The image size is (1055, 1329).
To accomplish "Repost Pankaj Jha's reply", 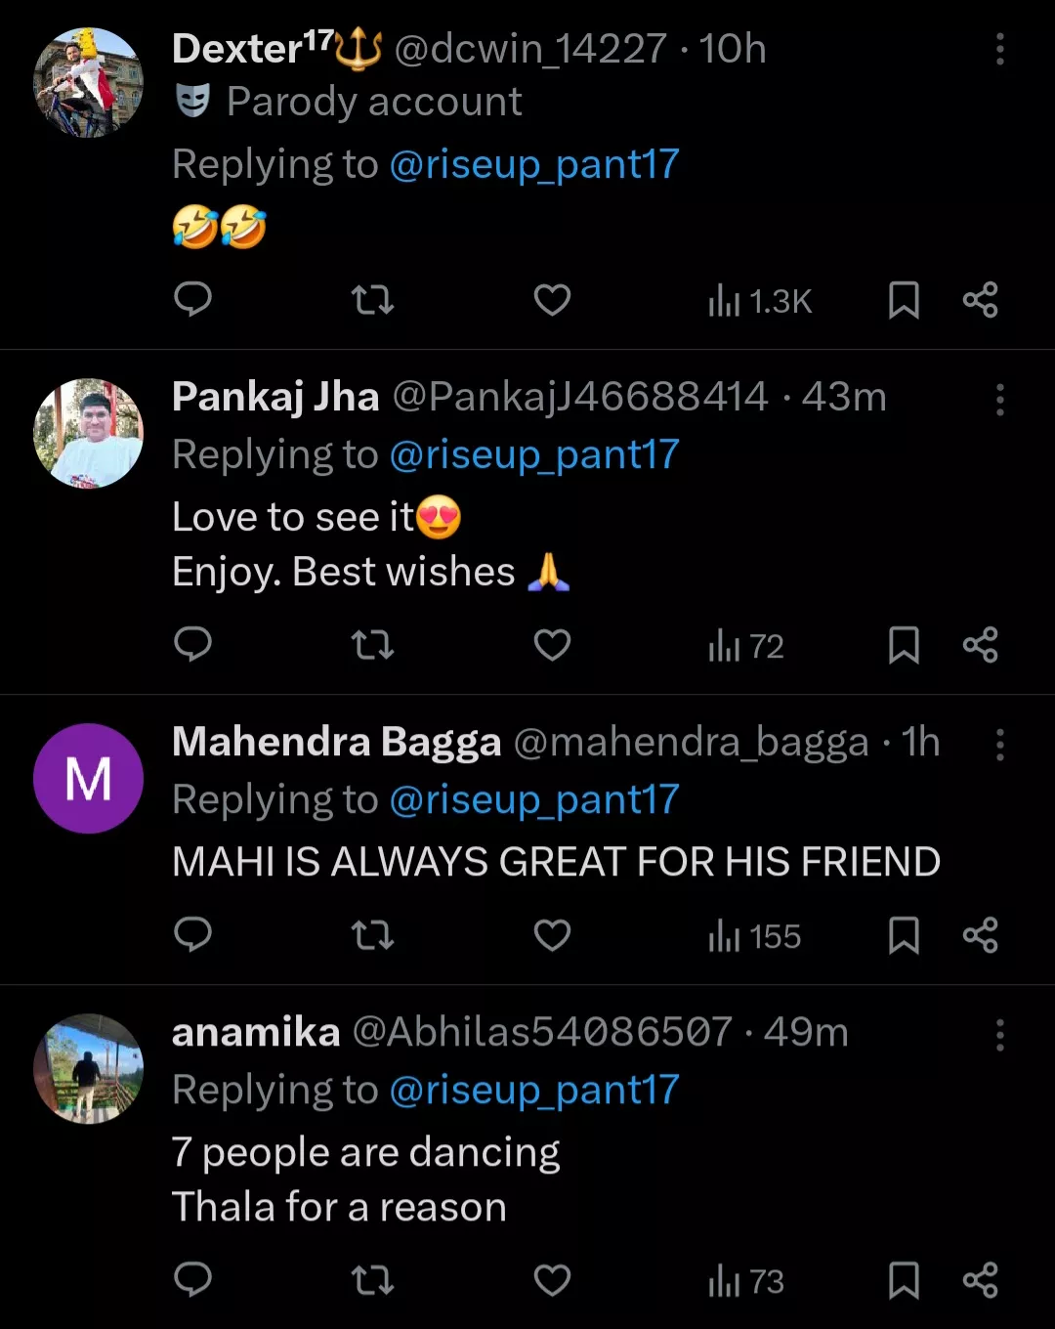I will pyautogui.click(x=372, y=645).
